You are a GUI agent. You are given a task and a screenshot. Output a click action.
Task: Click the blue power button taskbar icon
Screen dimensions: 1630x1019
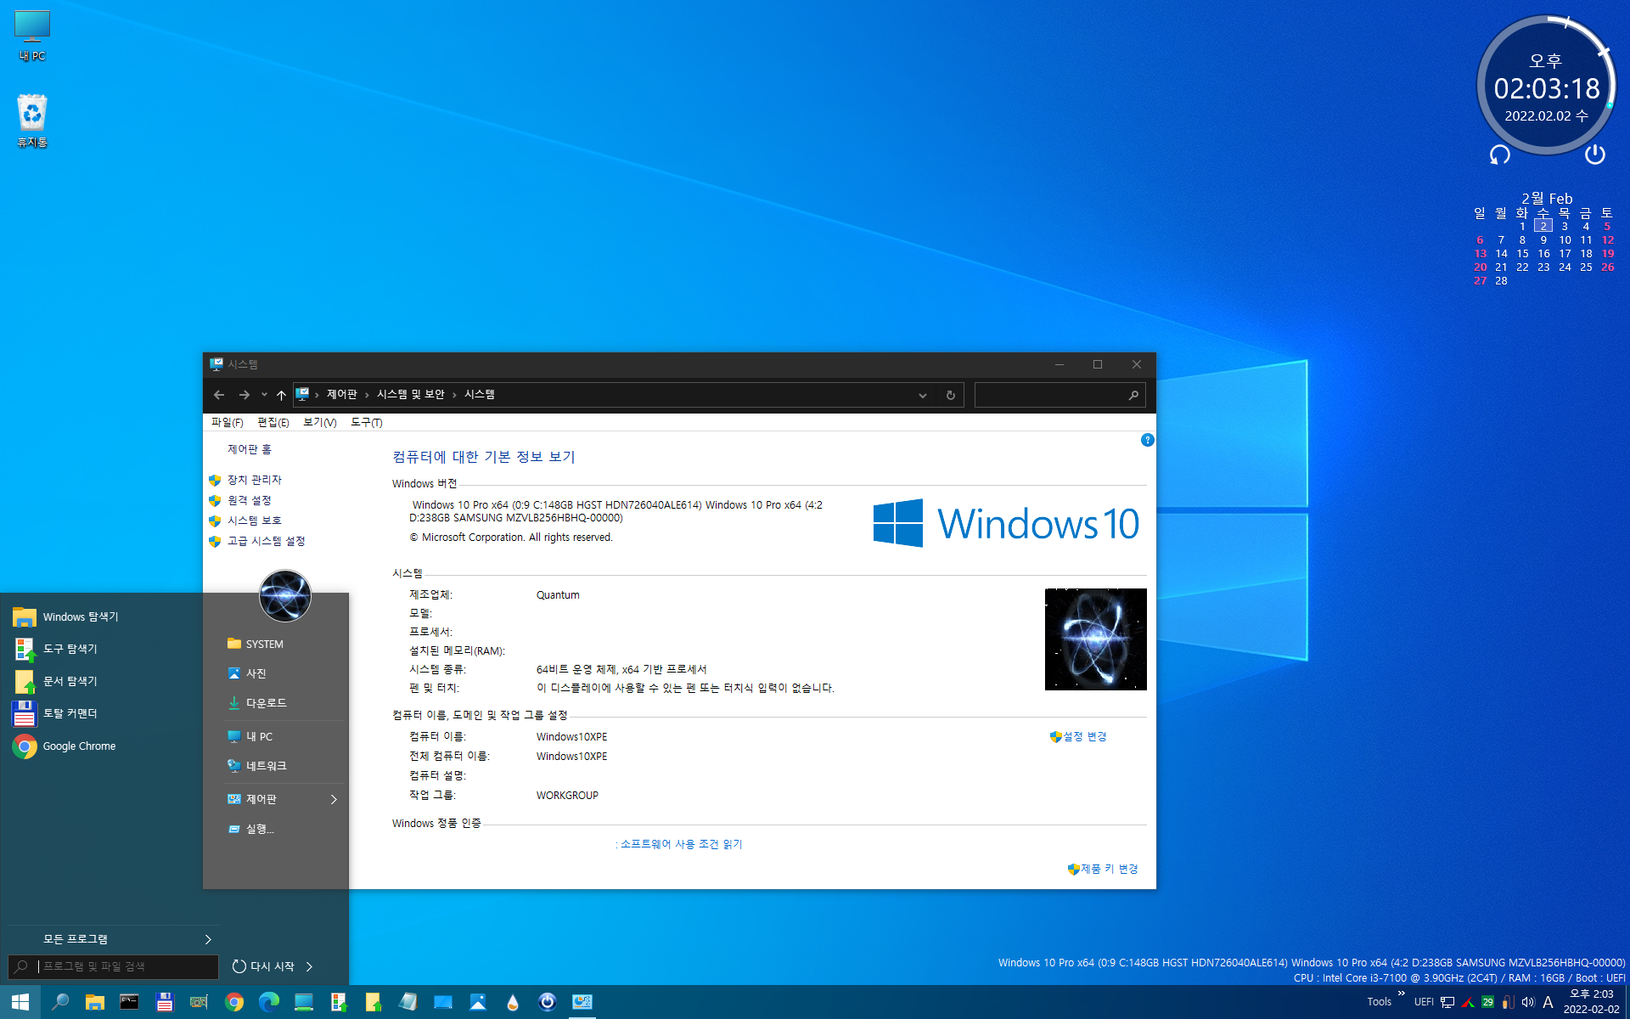(x=548, y=1002)
